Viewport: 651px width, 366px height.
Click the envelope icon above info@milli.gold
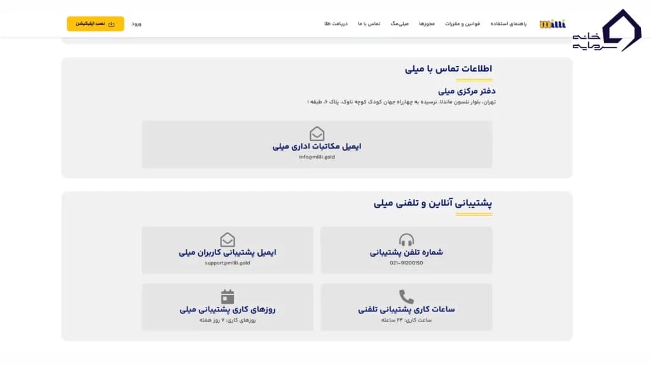coord(317,135)
